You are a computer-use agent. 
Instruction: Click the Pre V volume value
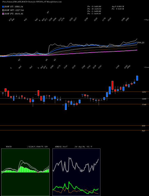tap(121, 9)
